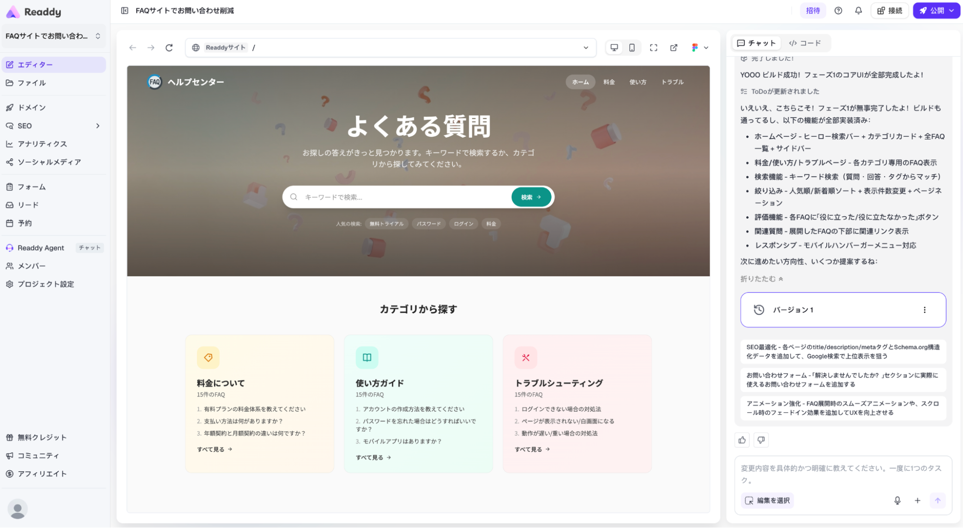Switch to mobile preview mode
This screenshot has height=528, width=963.
[x=632, y=48]
